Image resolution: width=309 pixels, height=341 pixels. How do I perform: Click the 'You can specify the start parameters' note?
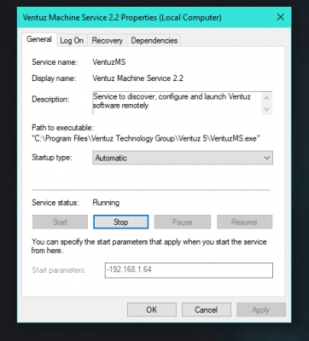pyautogui.click(x=149, y=246)
